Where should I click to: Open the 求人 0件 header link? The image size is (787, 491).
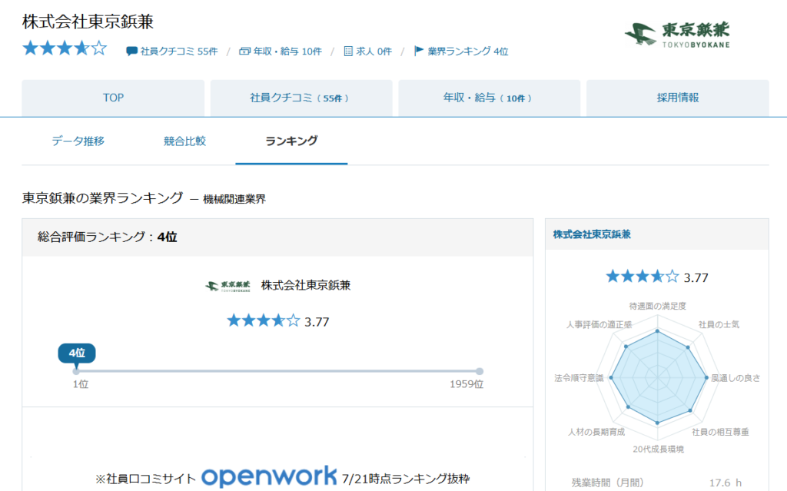click(374, 51)
